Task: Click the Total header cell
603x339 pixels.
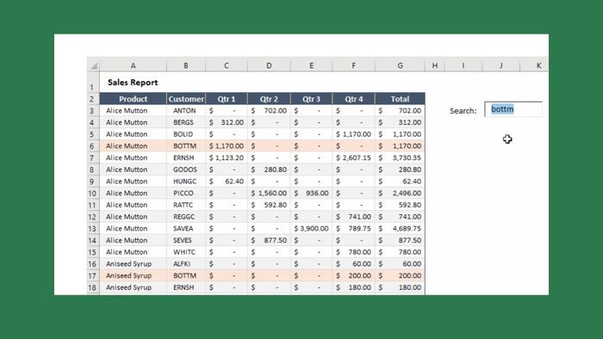Action: click(400, 99)
